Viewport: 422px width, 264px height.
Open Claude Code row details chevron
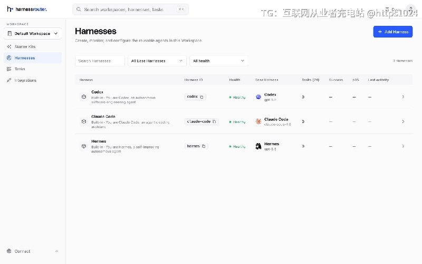(403, 121)
